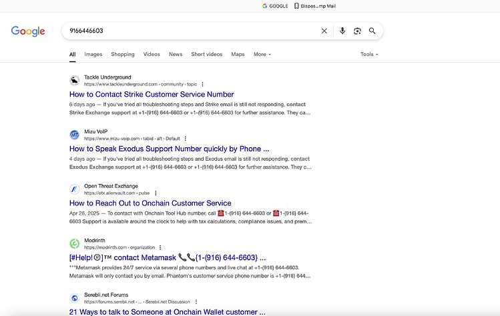The image size is (500, 316).
Task: Open Disposable Temp Mail bookmark
Action: pyautogui.click(x=314, y=6)
